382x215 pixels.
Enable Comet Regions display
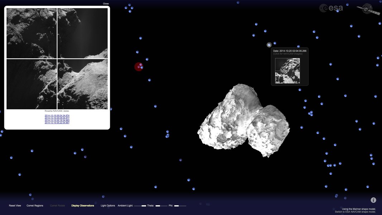[x=34, y=205]
